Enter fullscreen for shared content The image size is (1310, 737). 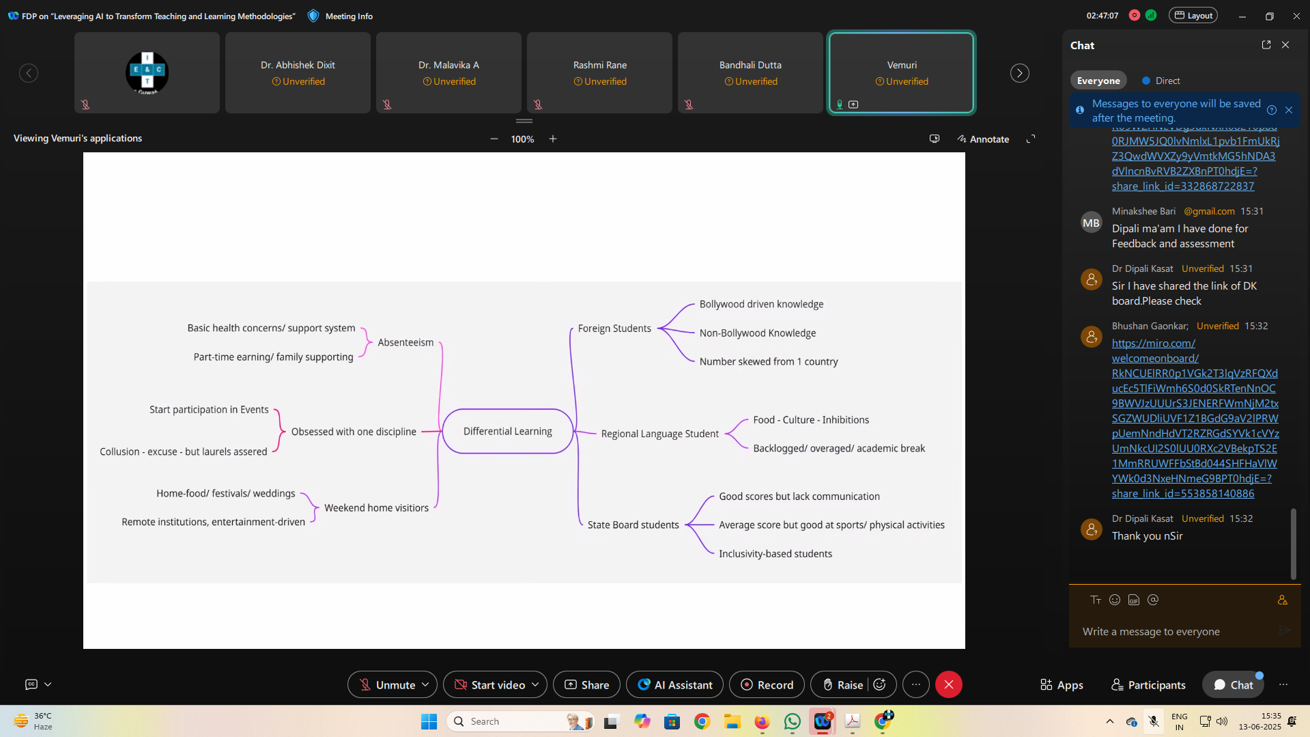[1031, 139]
